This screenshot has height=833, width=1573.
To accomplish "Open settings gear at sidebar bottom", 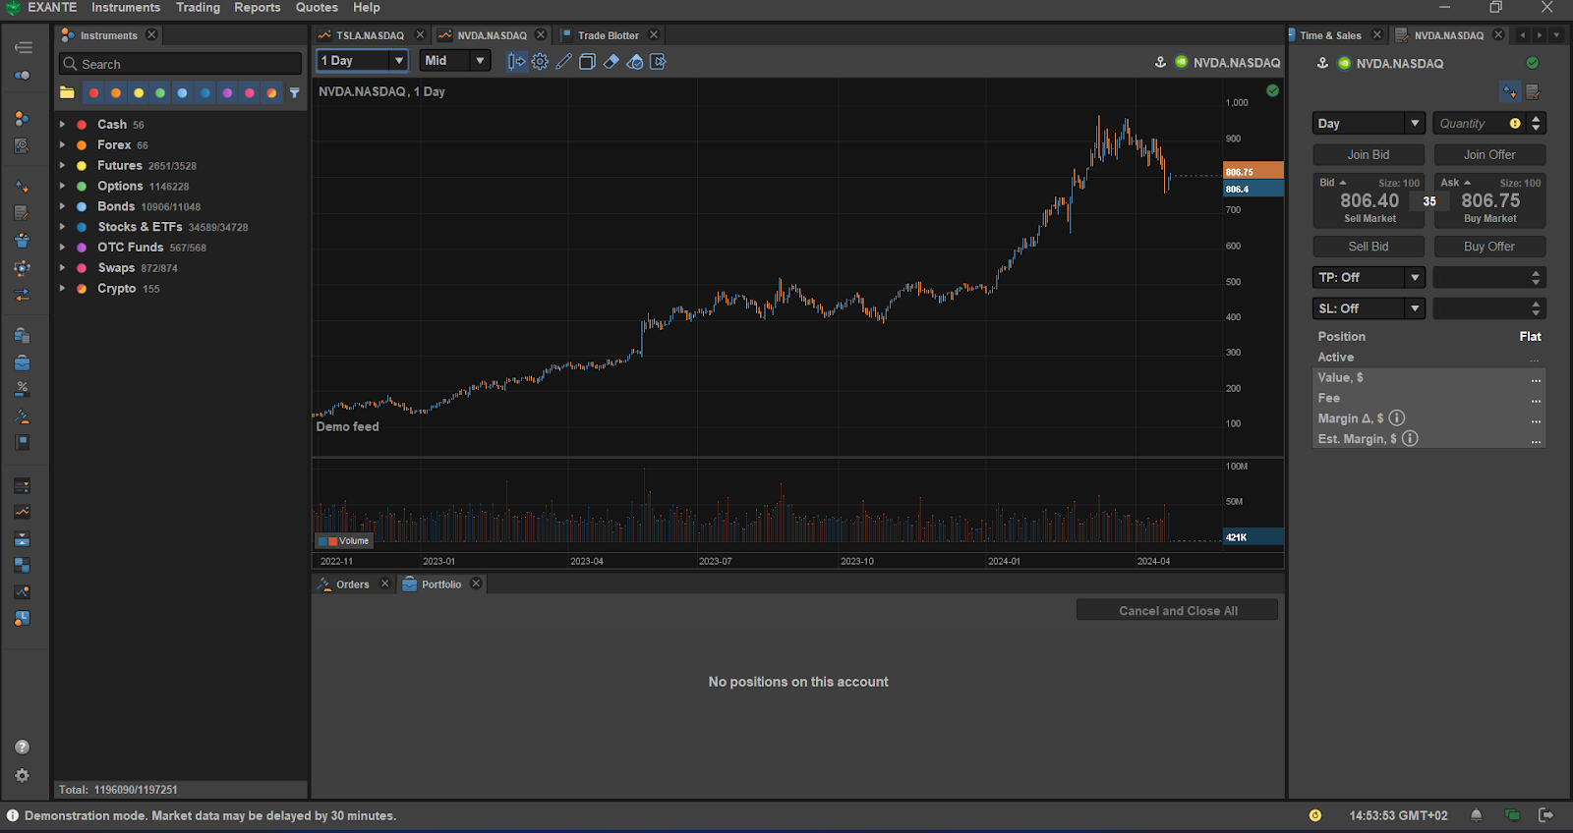I will tap(23, 775).
